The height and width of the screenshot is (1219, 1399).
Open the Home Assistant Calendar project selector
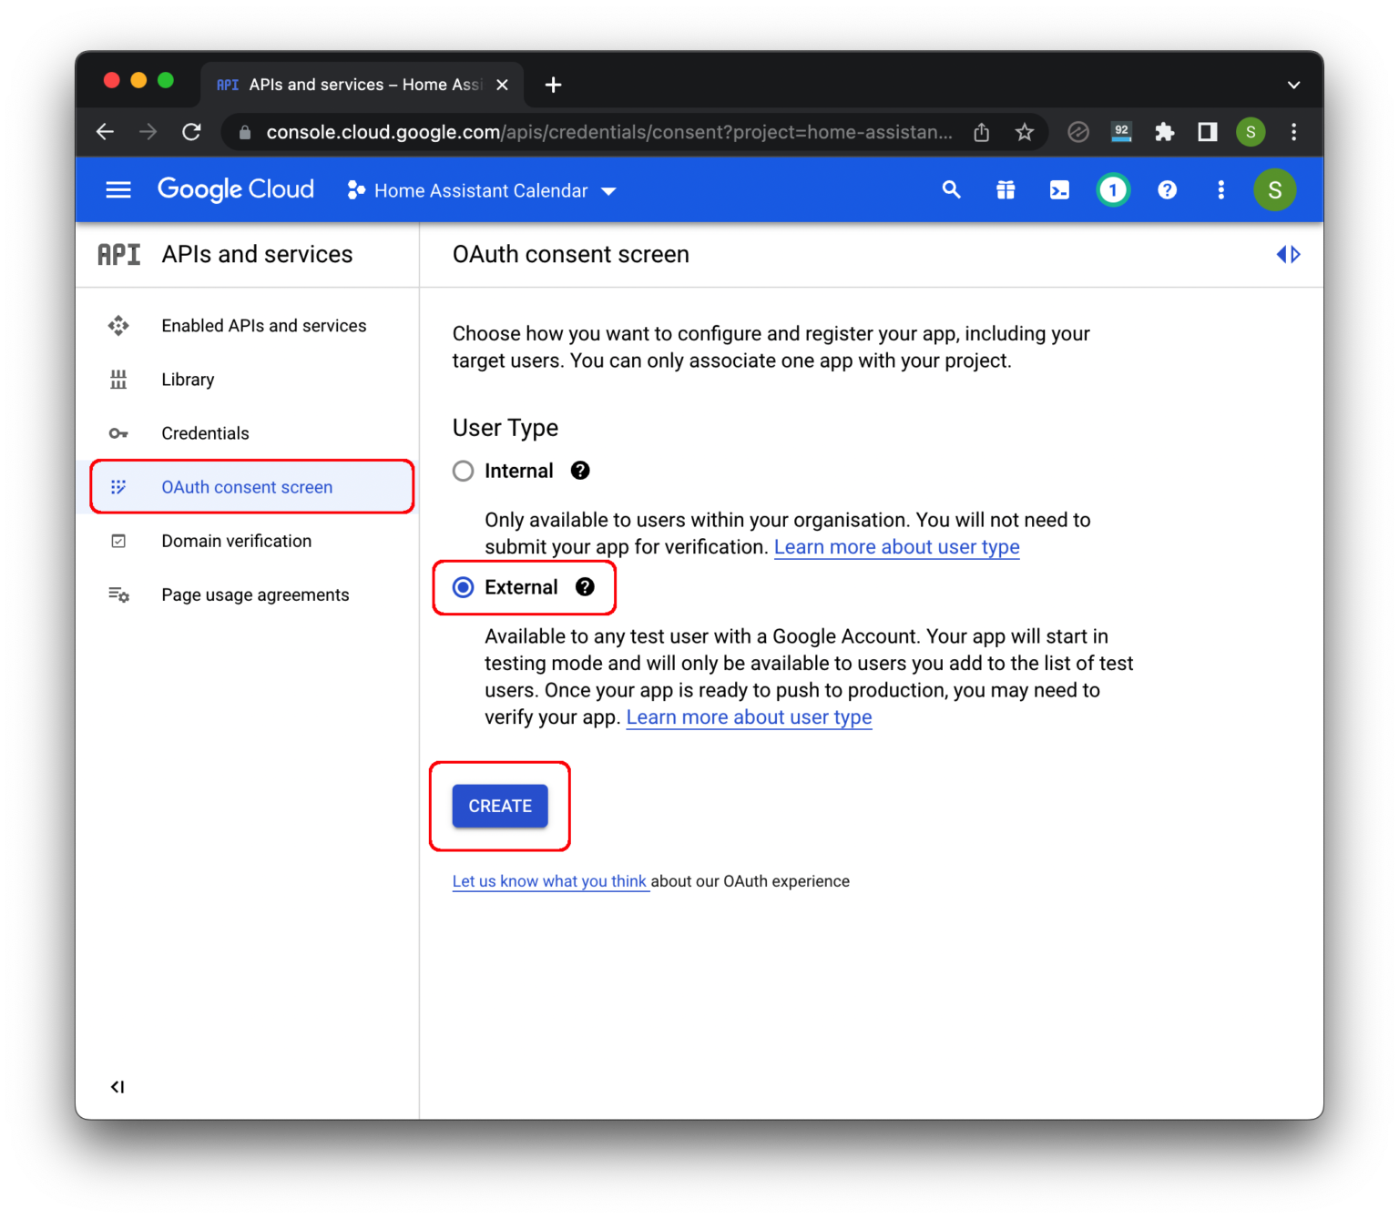point(481,190)
